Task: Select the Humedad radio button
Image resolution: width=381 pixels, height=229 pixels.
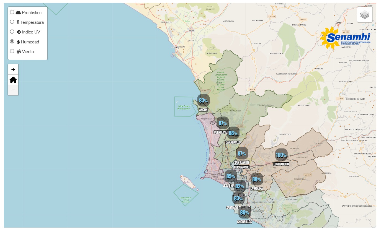Action: click(12, 41)
